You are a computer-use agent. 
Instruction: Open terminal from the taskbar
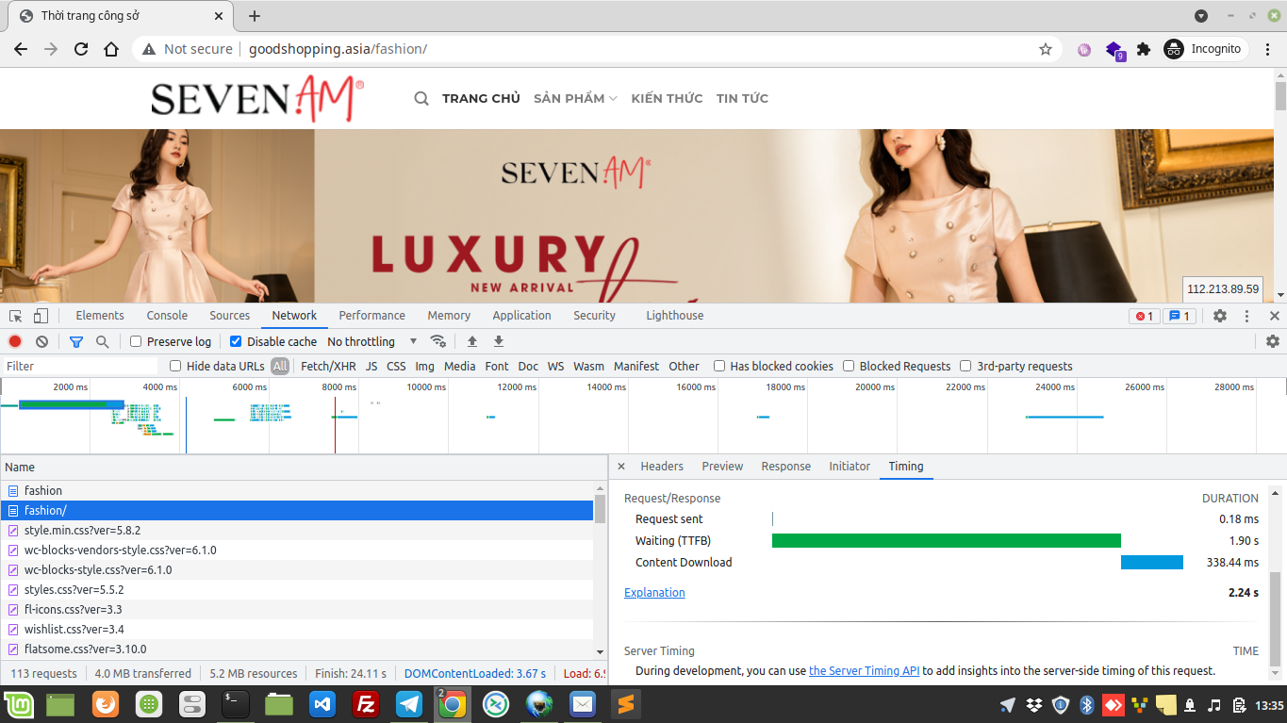pyautogui.click(x=235, y=704)
